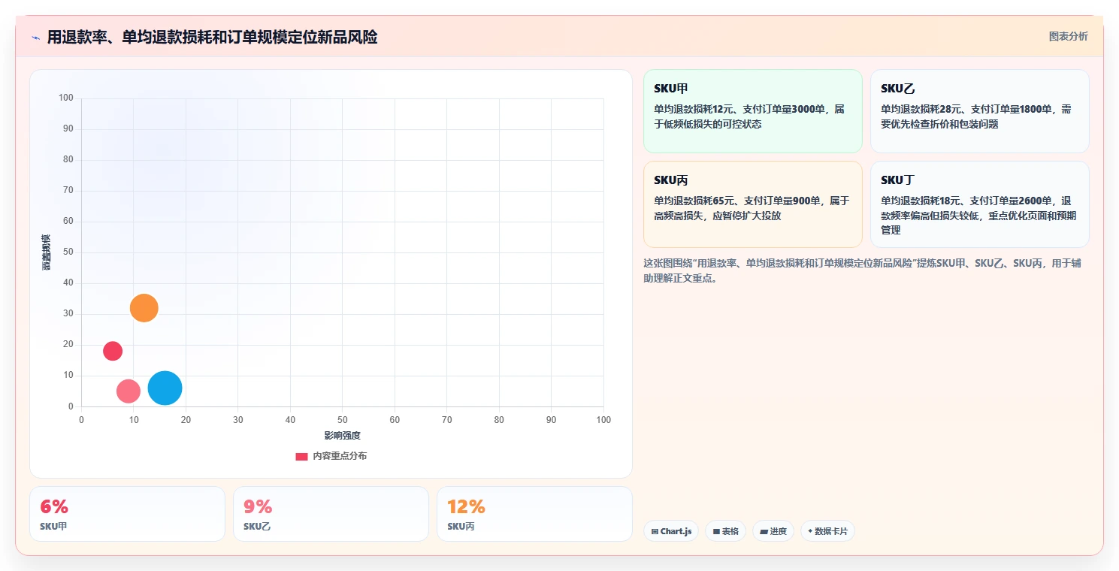Screen dimensions: 1119x571
Task: Click the 影响强度 x-axis title
Action: coord(342,436)
